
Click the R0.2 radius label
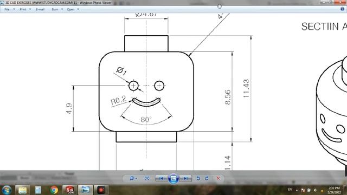pyautogui.click(x=118, y=100)
